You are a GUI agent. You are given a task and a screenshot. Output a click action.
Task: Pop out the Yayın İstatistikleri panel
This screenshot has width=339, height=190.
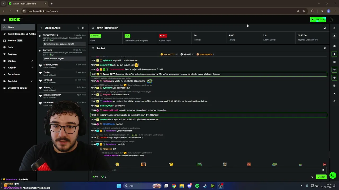pos(325,28)
